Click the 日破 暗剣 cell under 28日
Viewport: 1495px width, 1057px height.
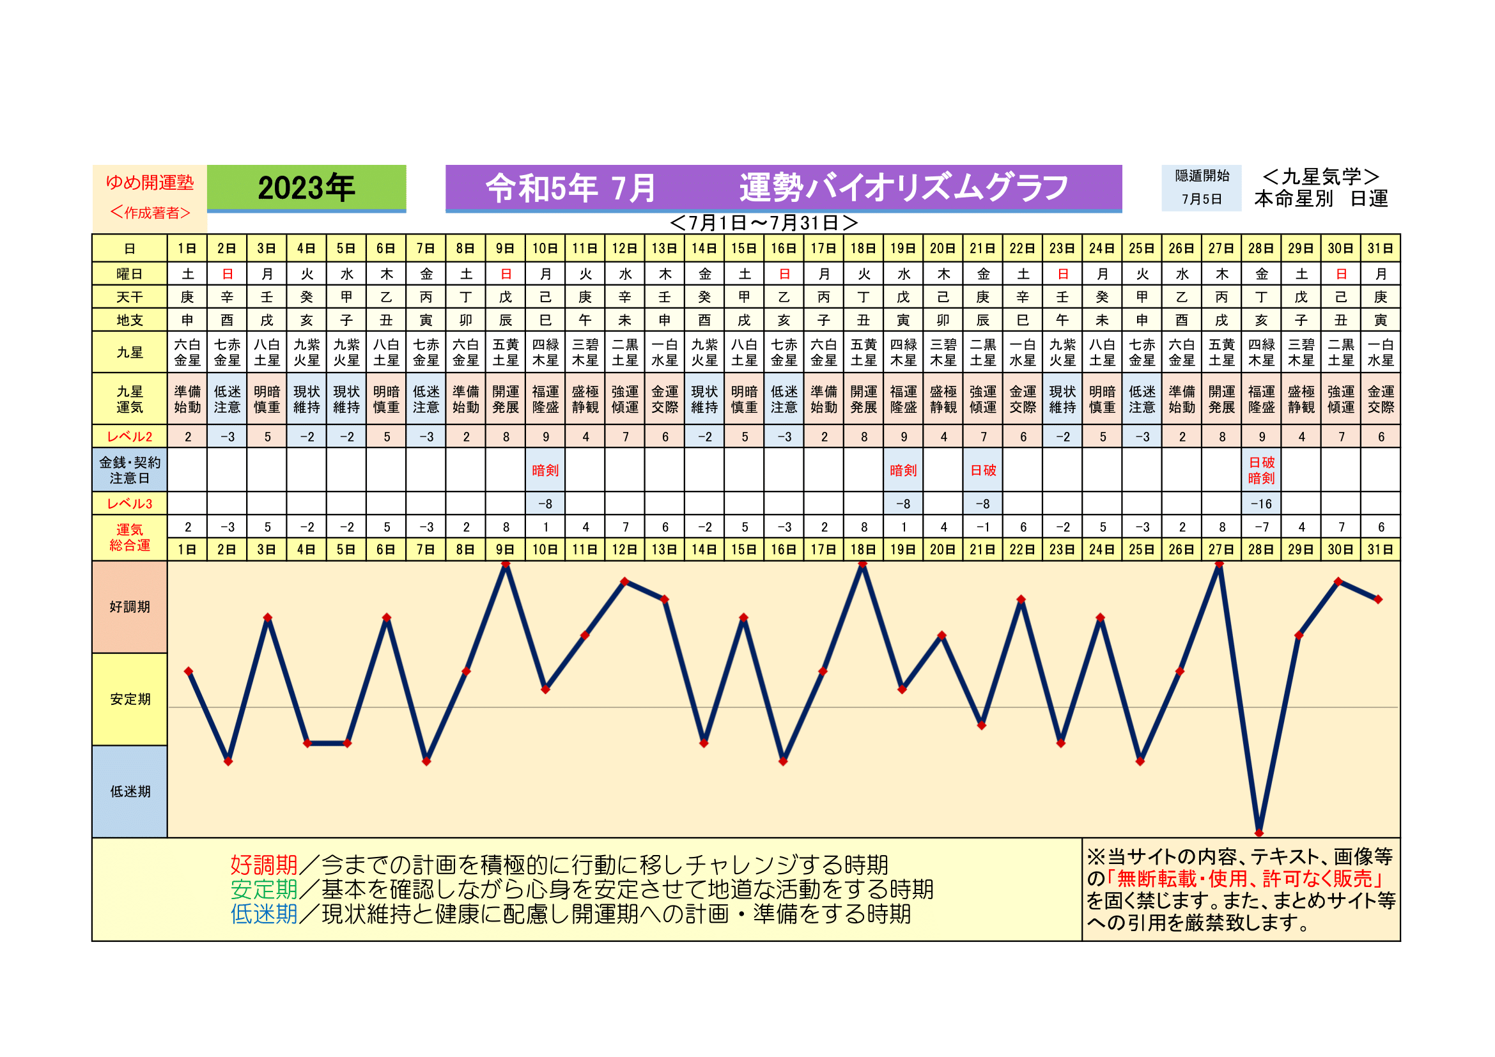click(1260, 470)
